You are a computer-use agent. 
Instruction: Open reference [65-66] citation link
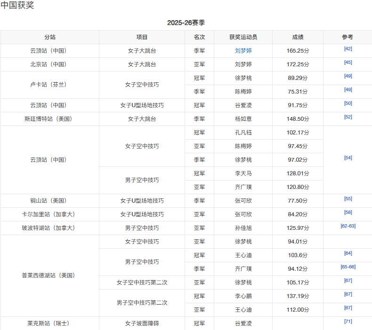pos(348,267)
